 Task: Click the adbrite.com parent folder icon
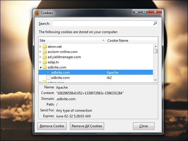click(x=45, y=67)
